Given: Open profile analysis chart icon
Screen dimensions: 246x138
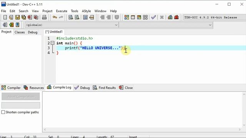Looking at the screenshot, I should (170, 17).
